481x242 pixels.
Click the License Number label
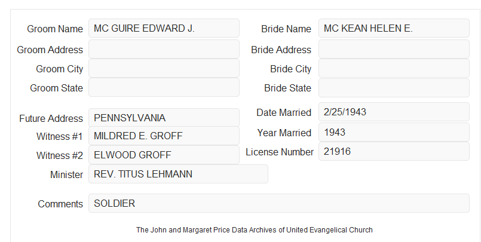280,152
